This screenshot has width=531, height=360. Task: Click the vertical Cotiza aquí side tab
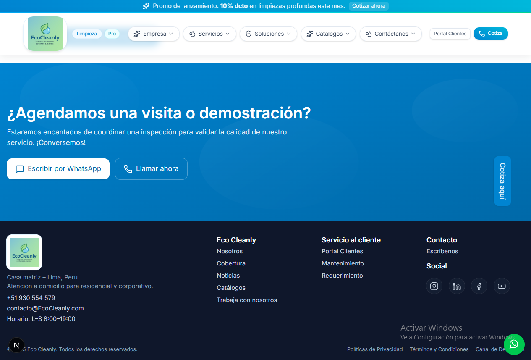coord(502,181)
